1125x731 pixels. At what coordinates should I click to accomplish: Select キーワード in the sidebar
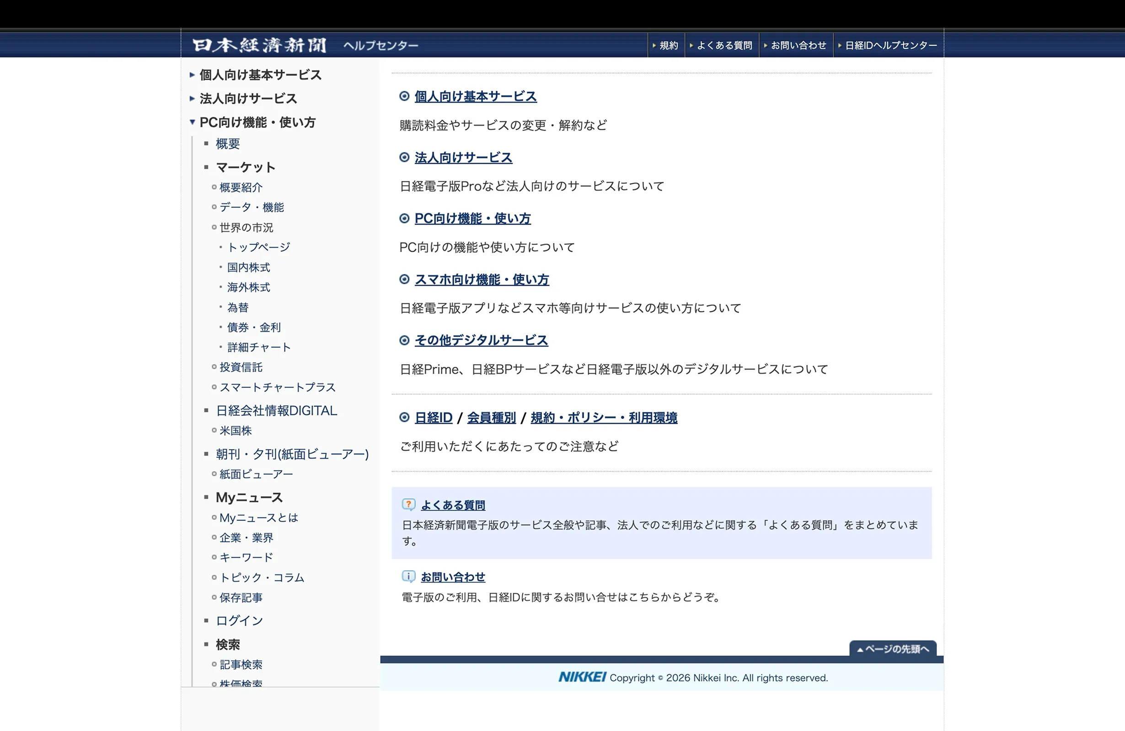click(246, 557)
